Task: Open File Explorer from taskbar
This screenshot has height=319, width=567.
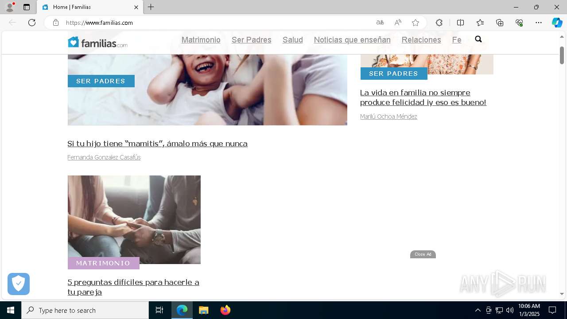Action: [x=203, y=310]
